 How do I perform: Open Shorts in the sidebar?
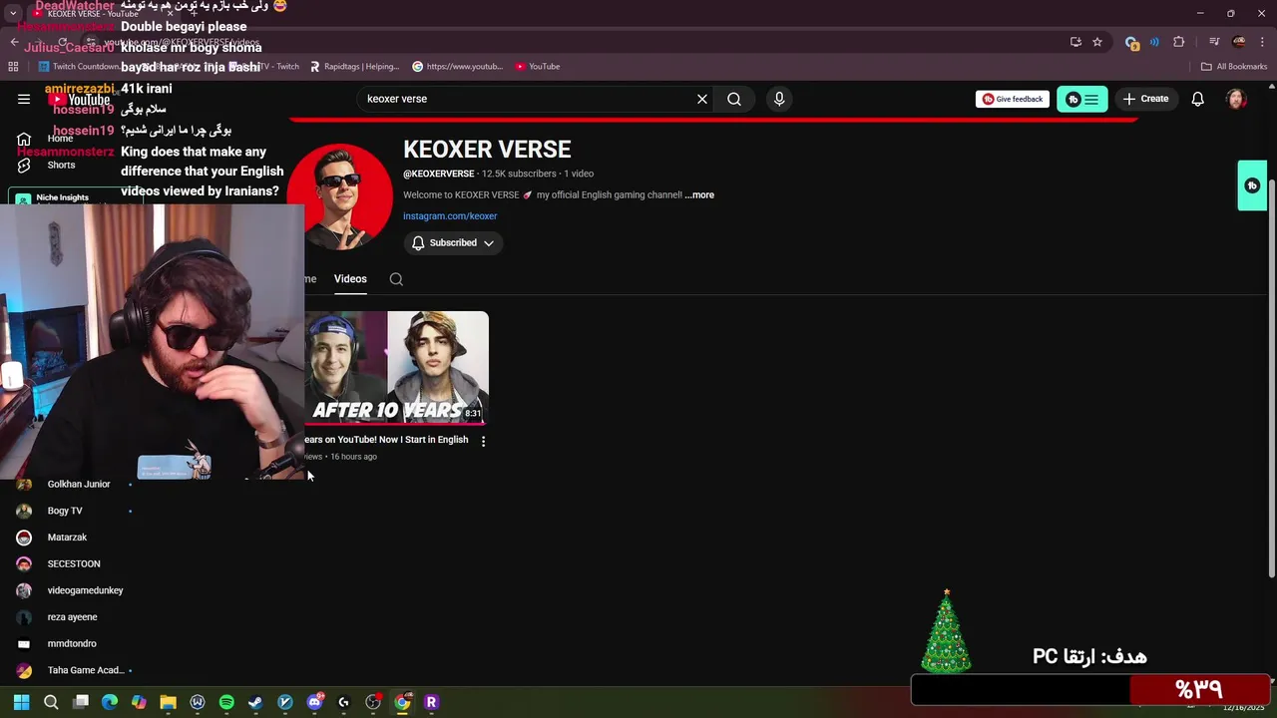point(61,166)
